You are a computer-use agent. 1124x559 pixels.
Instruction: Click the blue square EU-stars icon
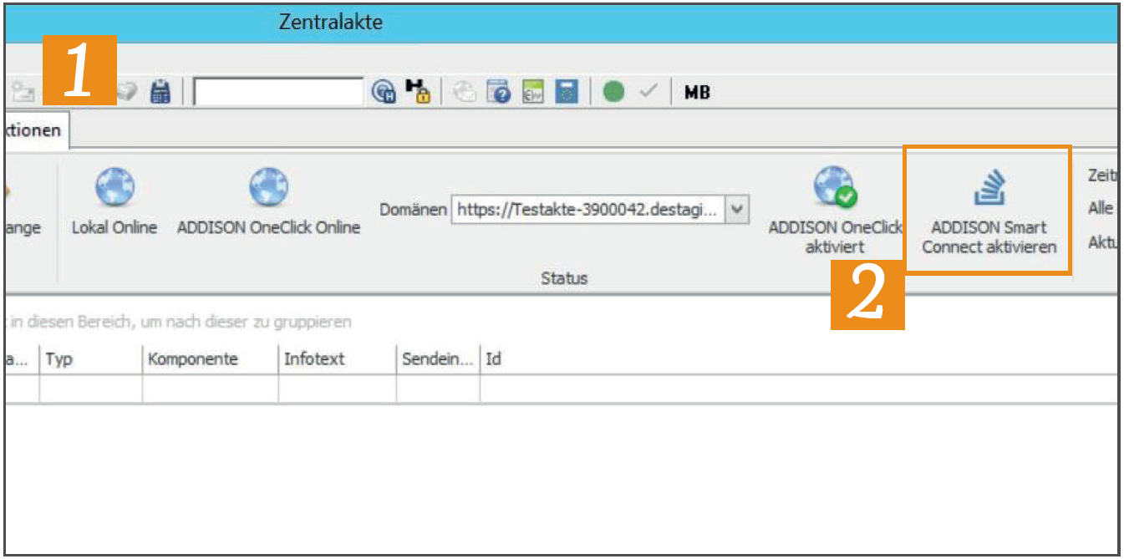pos(567,92)
